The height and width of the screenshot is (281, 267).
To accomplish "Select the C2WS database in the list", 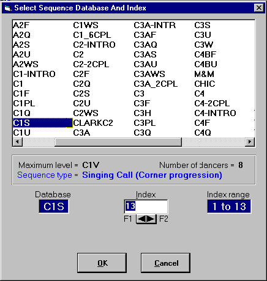I will 86,113.
